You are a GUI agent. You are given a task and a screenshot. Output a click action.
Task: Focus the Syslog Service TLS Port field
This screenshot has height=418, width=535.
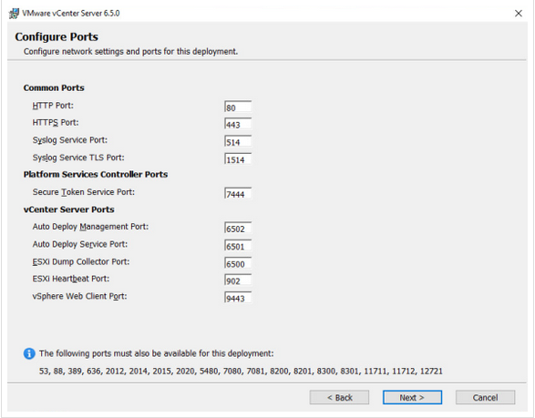(238, 159)
